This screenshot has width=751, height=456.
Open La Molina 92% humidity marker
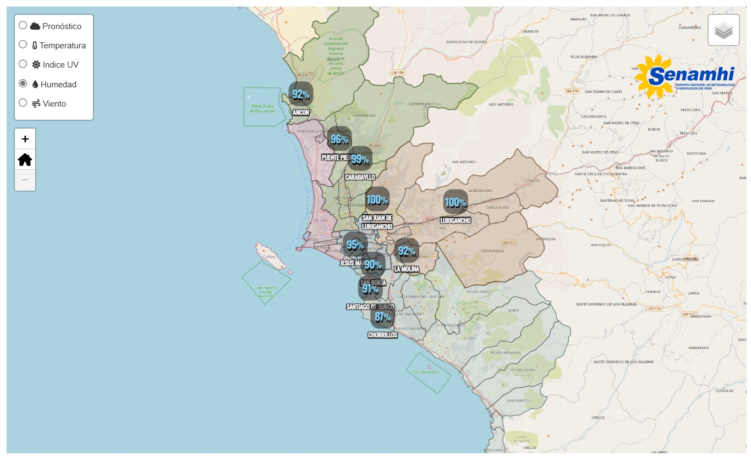click(x=407, y=251)
